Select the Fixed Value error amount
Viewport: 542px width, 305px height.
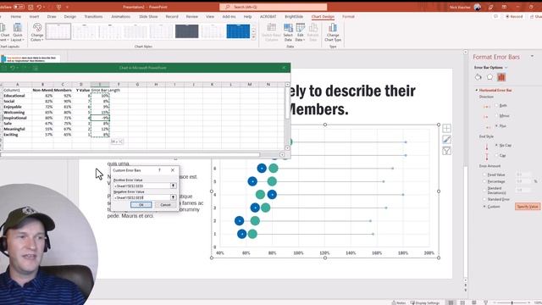click(484, 175)
